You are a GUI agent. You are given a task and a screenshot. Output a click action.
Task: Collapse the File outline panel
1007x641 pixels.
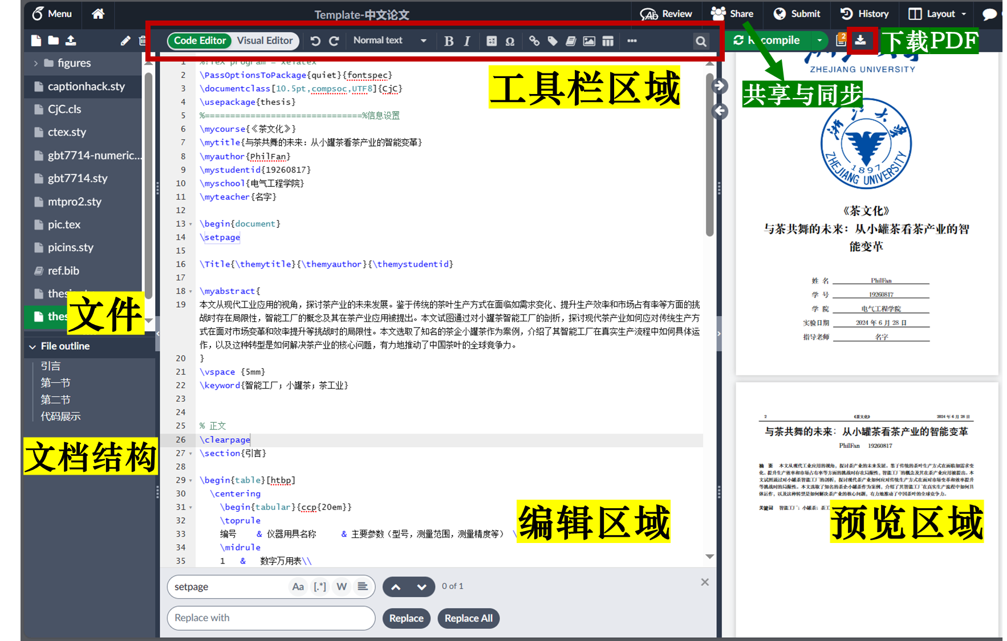coord(33,346)
